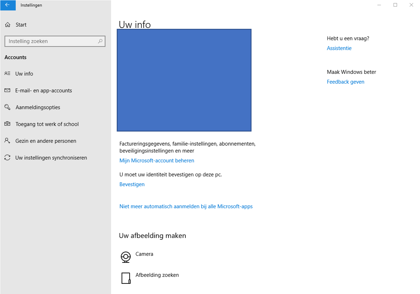
Task: Click the Accounts heading
Action: pos(16,57)
